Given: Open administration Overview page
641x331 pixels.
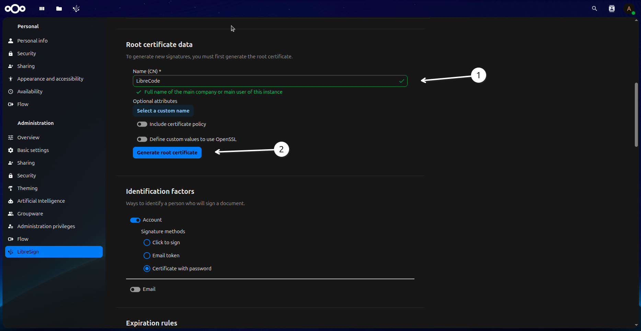Looking at the screenshot, I should click(54, 138).
